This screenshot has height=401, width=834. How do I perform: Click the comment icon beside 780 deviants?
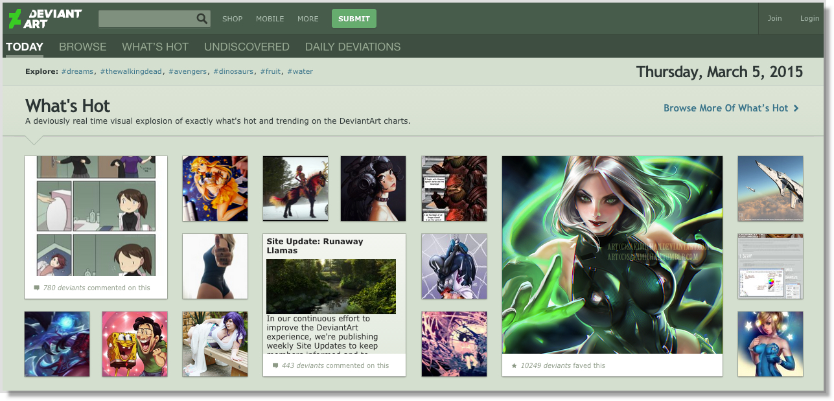pos(36,288)
